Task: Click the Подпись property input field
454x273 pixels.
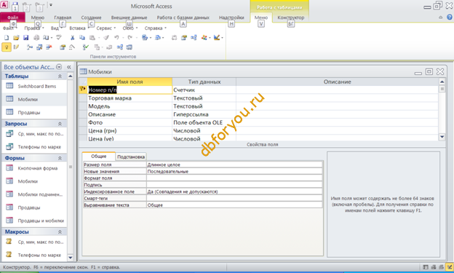Action: pos(234,185)
